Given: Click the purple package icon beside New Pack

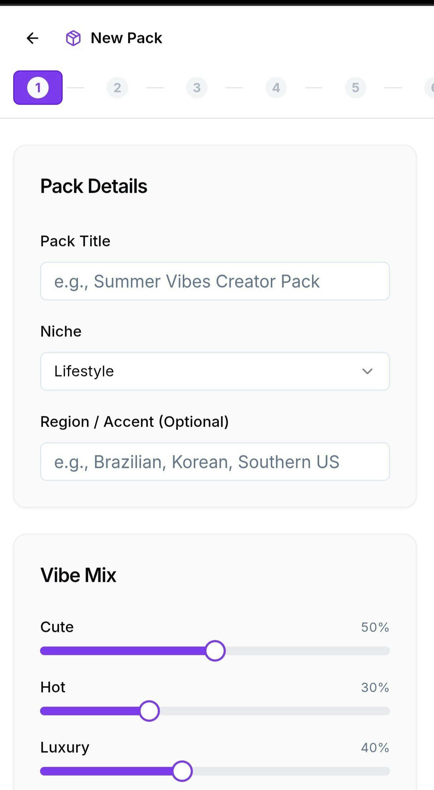Looking at the screenshot, I should click(74, 38).
